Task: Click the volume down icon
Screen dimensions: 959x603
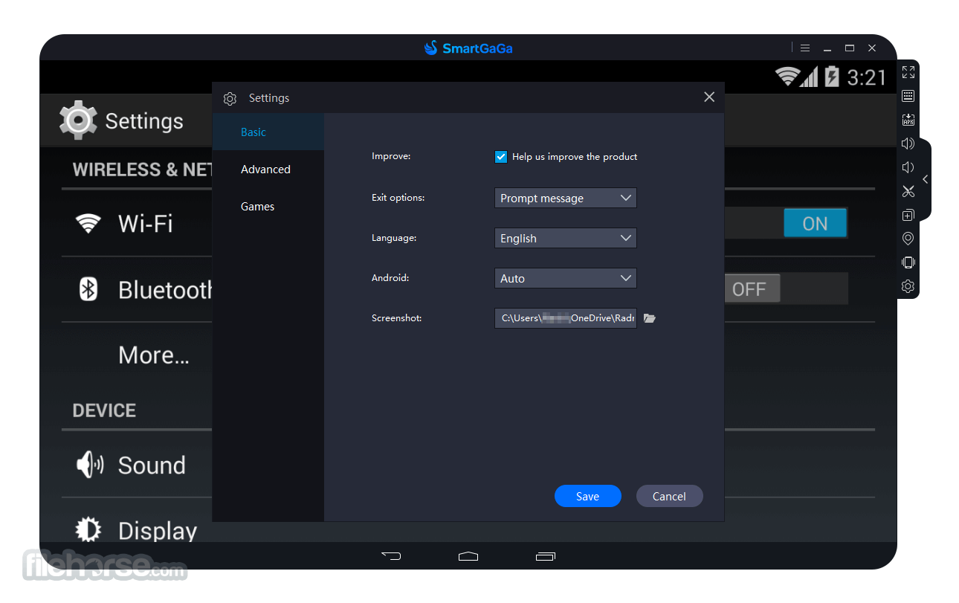Action: point(908,167)
